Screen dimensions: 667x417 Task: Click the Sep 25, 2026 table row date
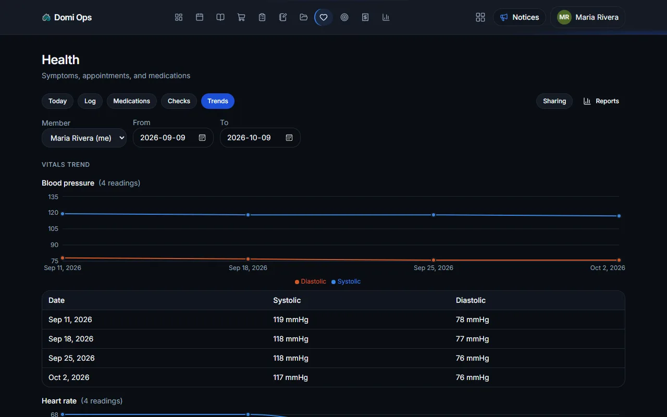pos(71,358)
